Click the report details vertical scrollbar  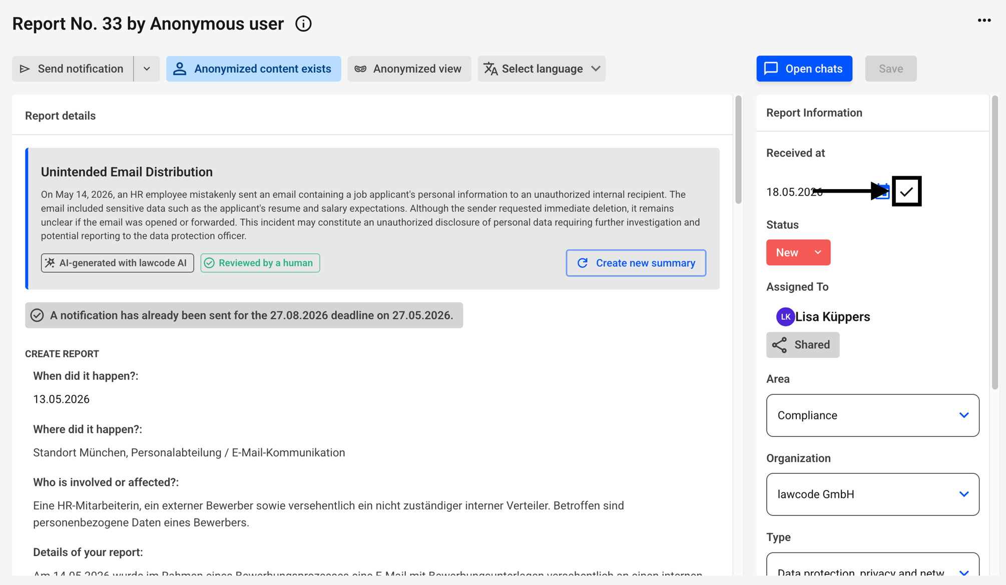[738, 150]
